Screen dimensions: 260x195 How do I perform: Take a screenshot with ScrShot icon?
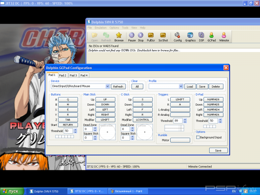coord(163,35)
